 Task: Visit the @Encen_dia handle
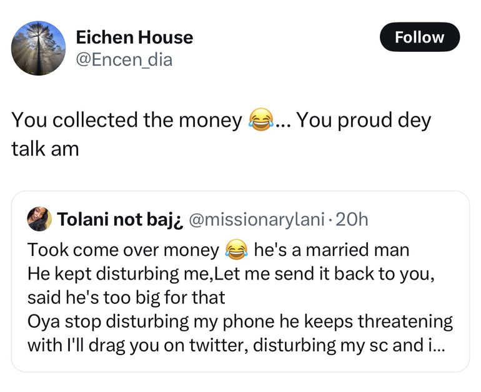(124, 60)
